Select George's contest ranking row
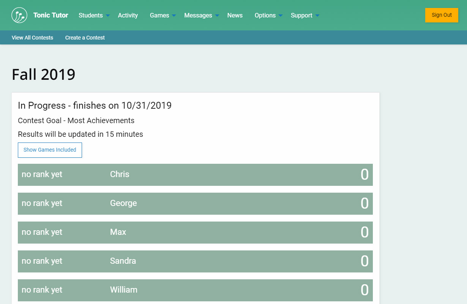The image size is (467, 304). tap(195, 204)
